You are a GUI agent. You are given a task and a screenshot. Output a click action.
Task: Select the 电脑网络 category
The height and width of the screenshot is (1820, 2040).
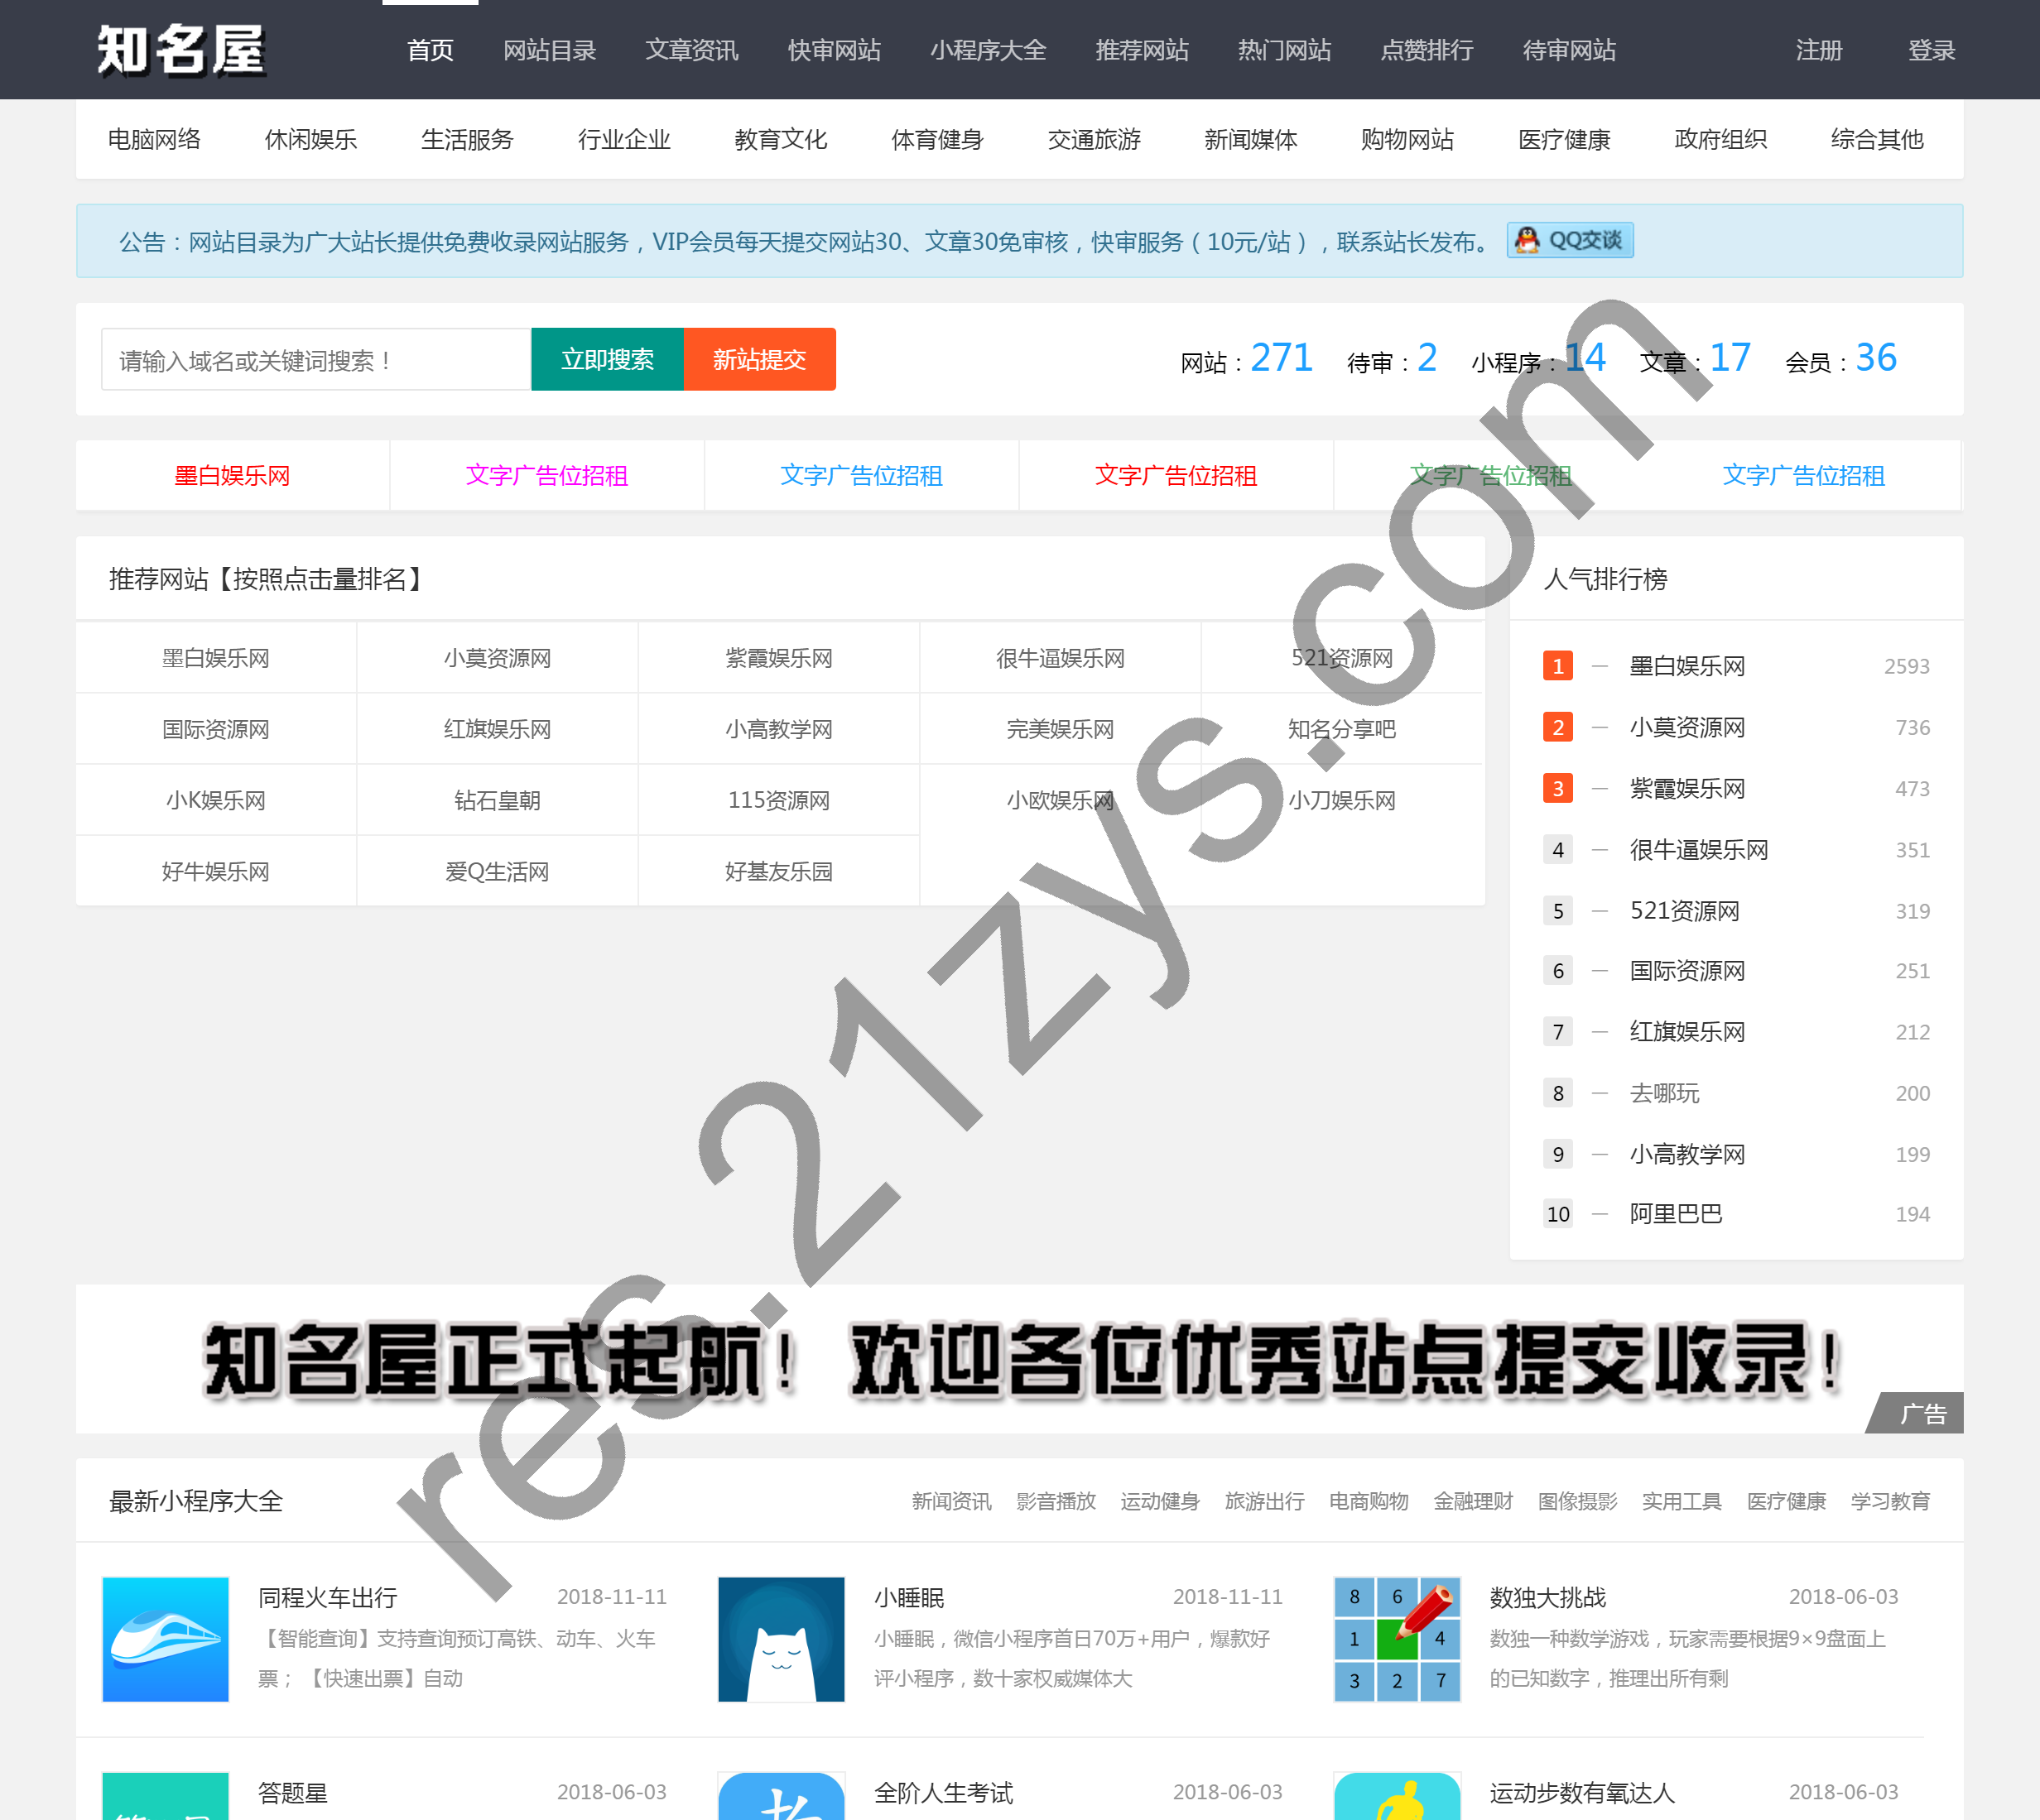pos(154,139)
